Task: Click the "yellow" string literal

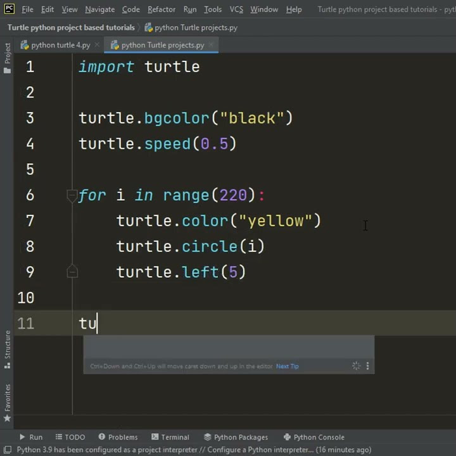Action: pos(275,221)
